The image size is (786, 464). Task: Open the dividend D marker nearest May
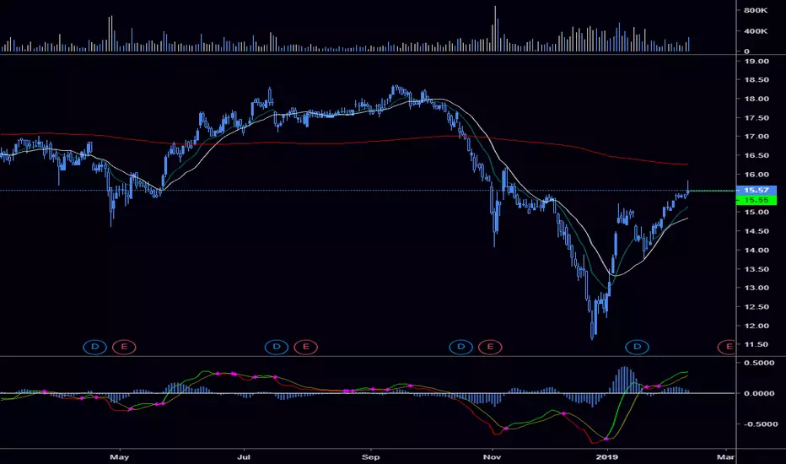click(94, 347)
